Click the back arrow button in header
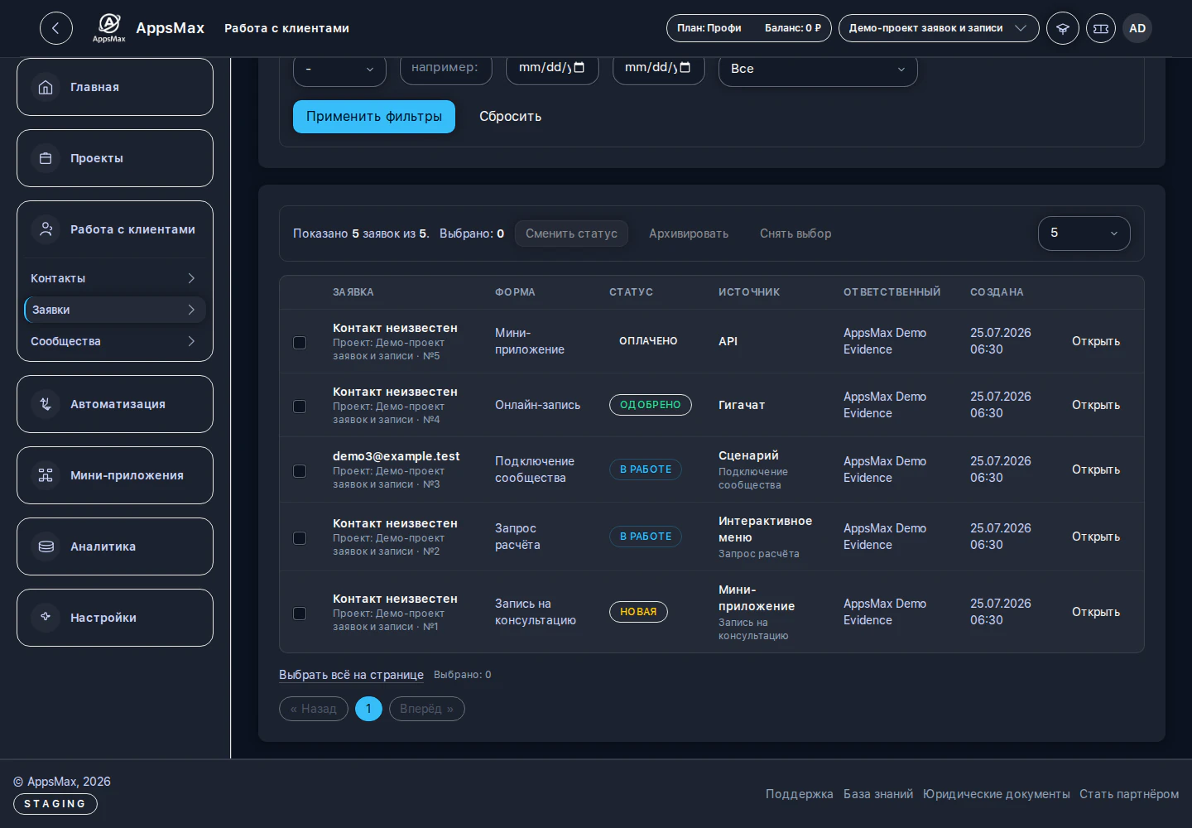 coord(56,28)
